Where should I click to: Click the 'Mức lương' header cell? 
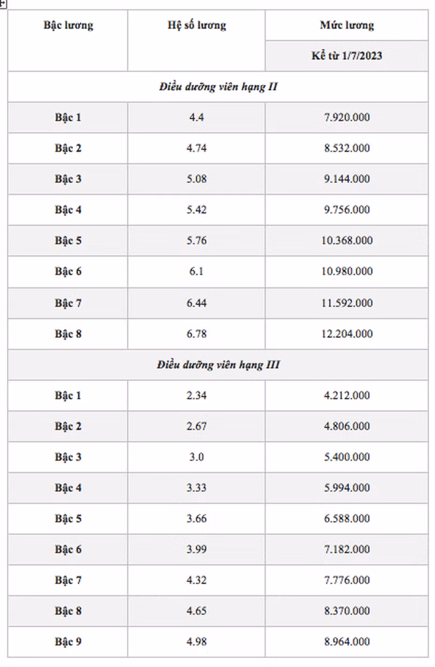click(x=347, y=25)
